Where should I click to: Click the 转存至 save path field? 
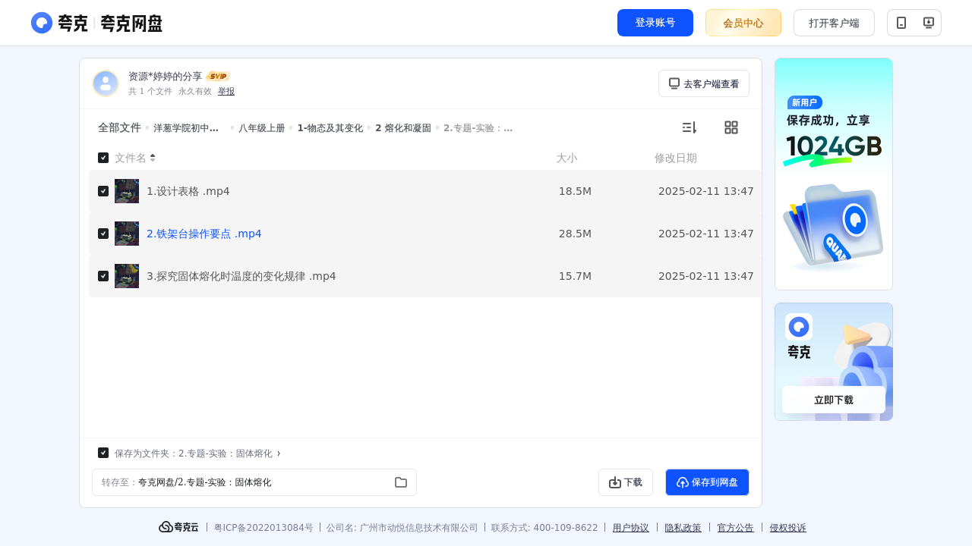[254, 482]
